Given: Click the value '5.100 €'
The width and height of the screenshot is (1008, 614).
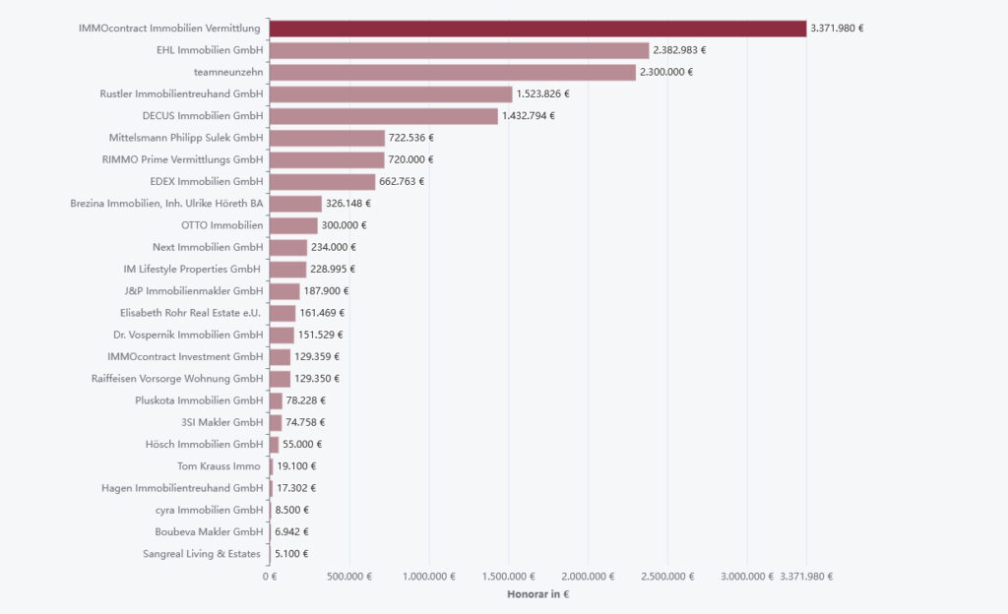Looking at the screenshot, I should coord(291,553).
